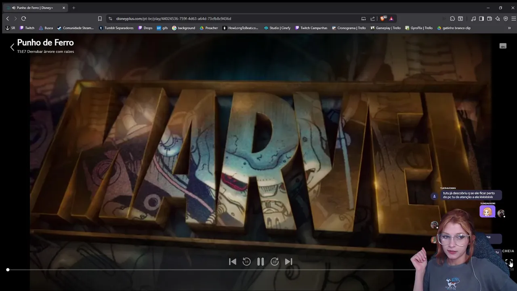Open Leo AI sparkle icon
This screenshot has width=517, height=291.
[x=498, y=19]
